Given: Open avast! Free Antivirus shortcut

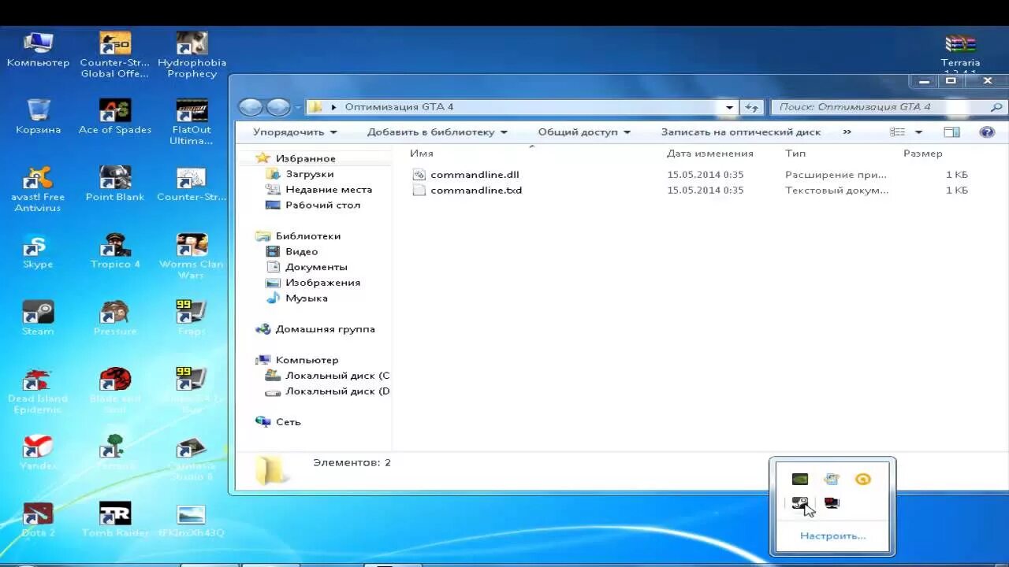Looking at the screenshot, I should click(x=38, y=189).
